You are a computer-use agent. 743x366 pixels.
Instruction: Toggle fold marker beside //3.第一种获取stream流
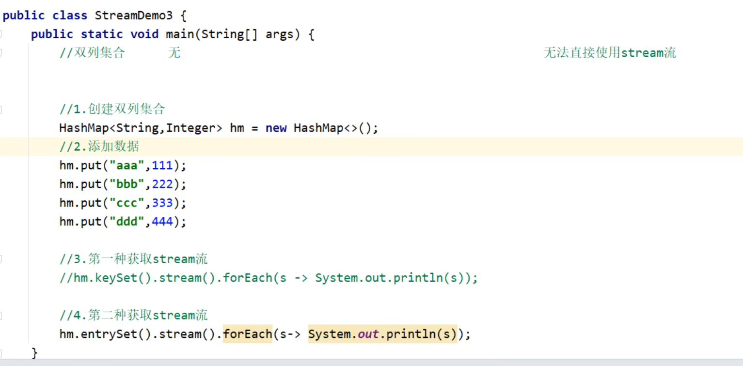tap(1, 259)
